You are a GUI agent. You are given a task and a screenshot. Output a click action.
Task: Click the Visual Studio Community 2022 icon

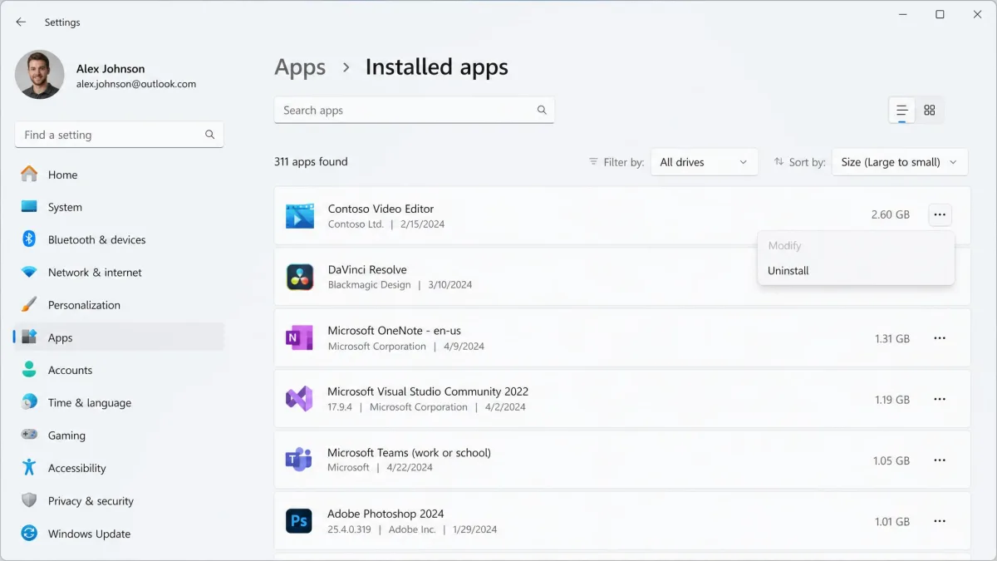(x=299, y=399)
